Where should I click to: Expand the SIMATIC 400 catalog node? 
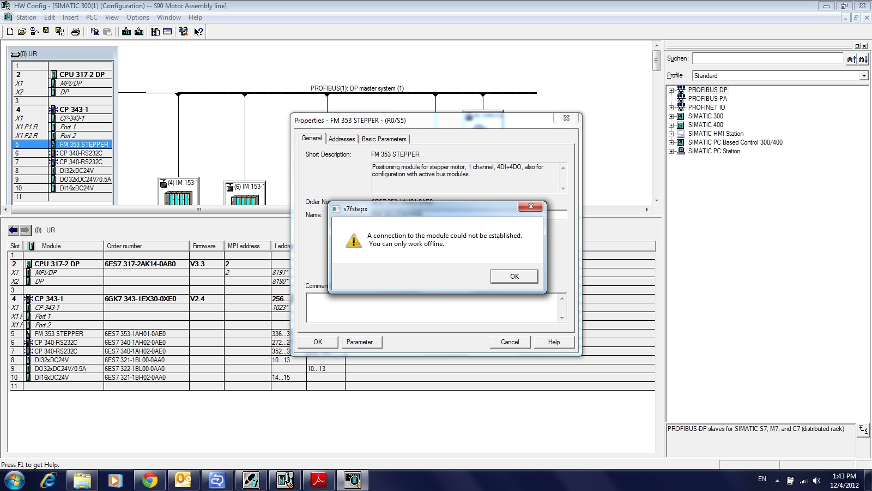pyautogui.click(x=671, y=125)
